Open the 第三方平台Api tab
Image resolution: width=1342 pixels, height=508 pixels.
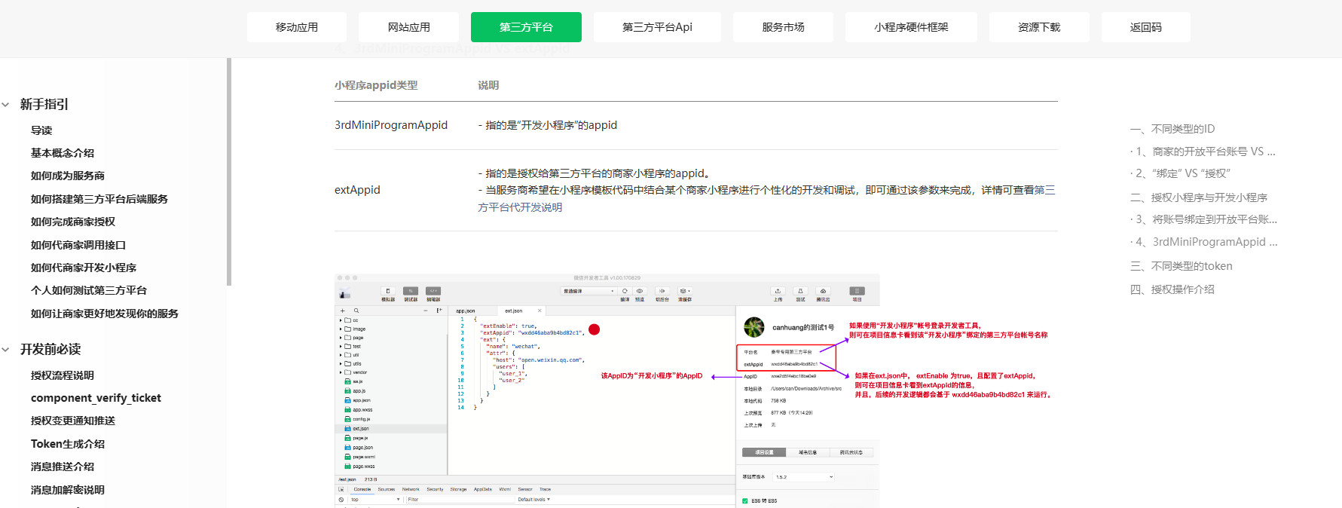click(x=657, y=27)
